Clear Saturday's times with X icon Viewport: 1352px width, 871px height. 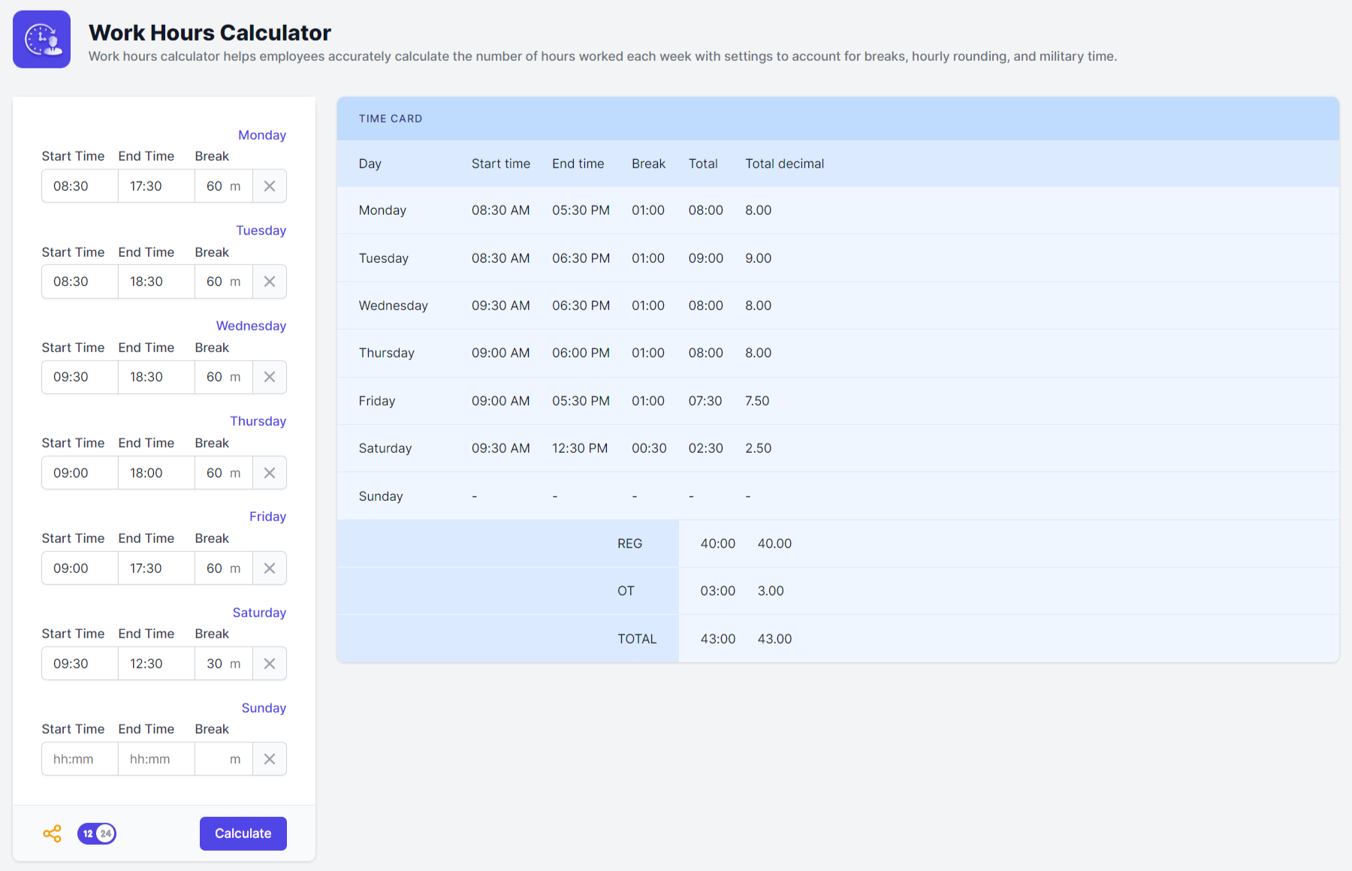(x=270, y=664)
